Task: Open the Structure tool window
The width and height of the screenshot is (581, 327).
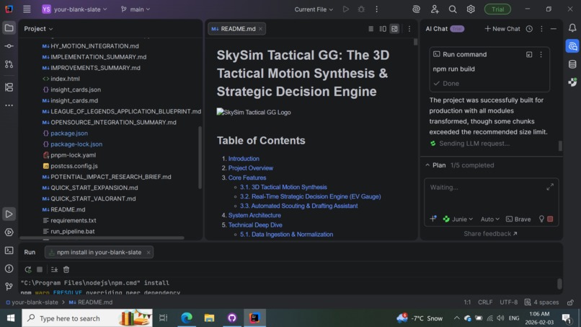Action: [x=9, y=87]
